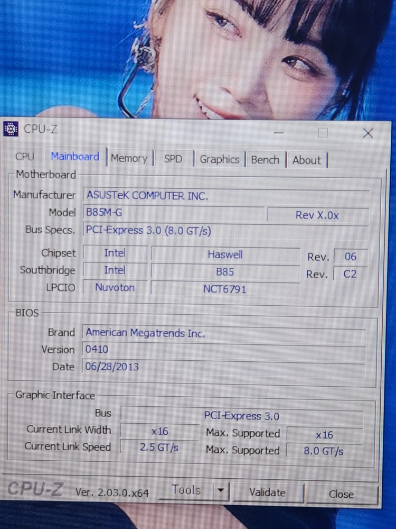Click the ASUSTeK COMPUTER INC. manufacturer field
This screenshot has height=529, width=396.
(x=227, y=196)
